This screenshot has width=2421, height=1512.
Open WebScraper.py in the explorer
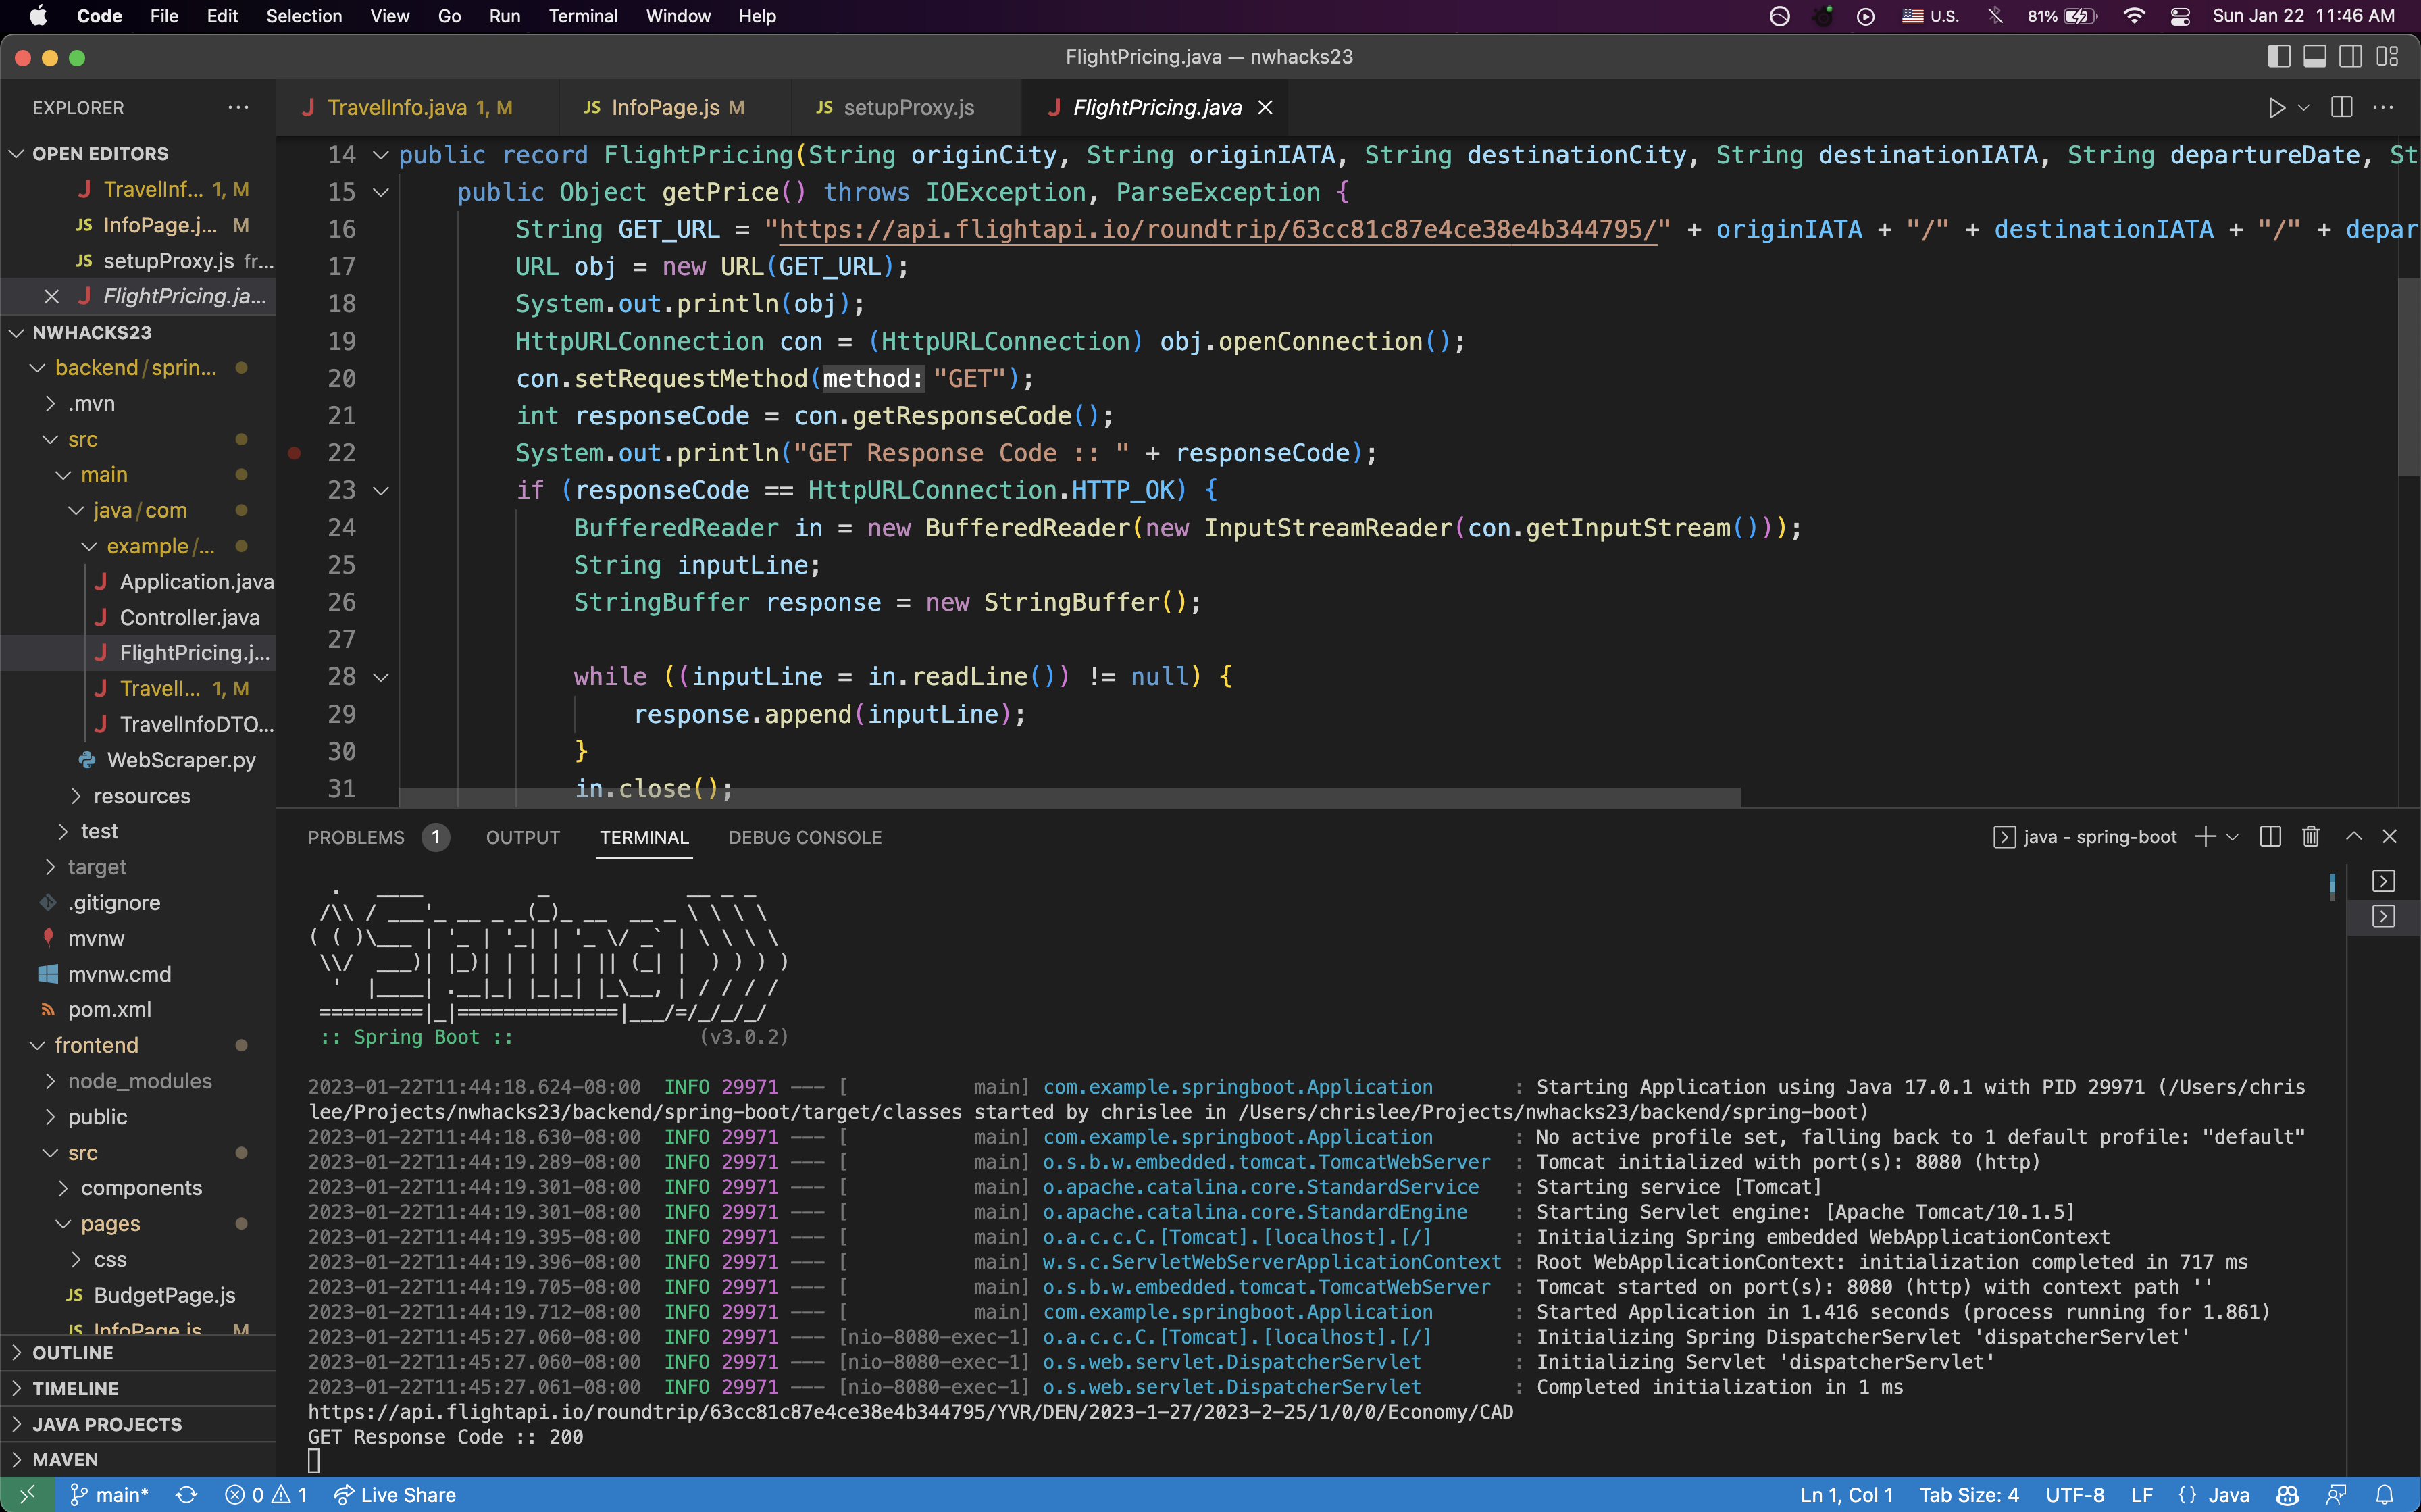pyautogui.click(x=181, y=760)
